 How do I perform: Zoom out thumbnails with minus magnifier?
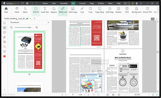point(12,27)
